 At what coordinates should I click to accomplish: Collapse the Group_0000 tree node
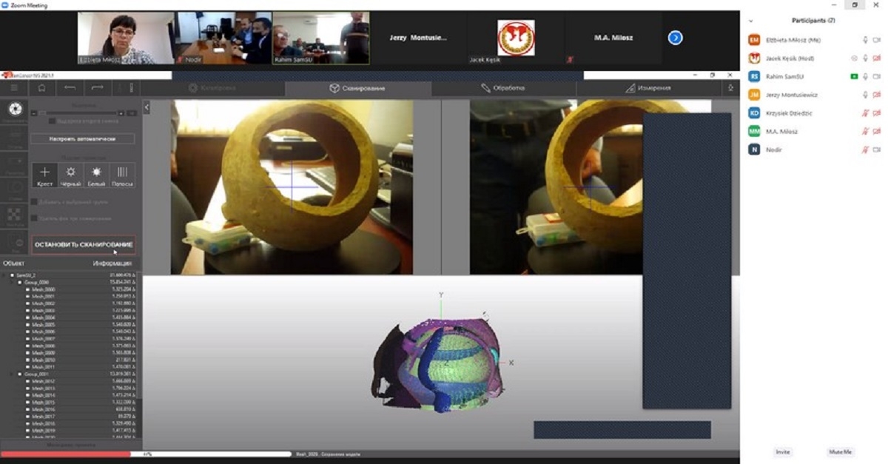tap(18, 283)
